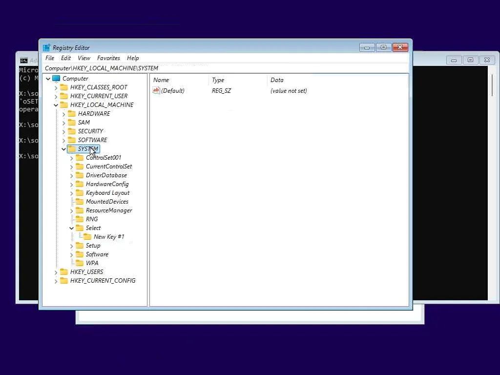Select the SYSTEM key label
The width and height of the screenshot is (500, 375).
88,149
